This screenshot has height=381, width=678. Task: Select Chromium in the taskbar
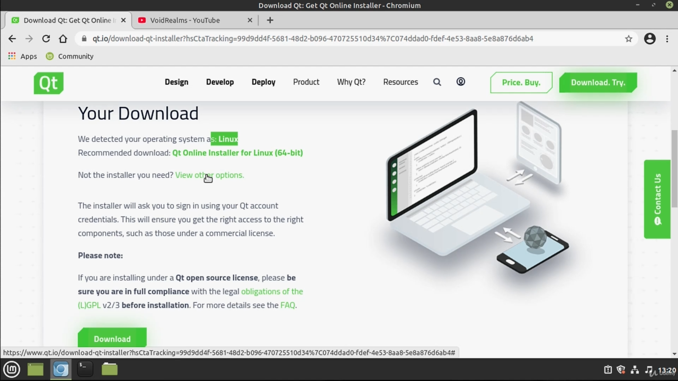coord(61,369)
